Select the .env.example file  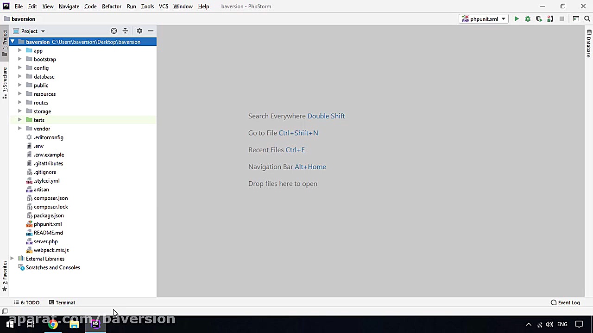(49, 155)
